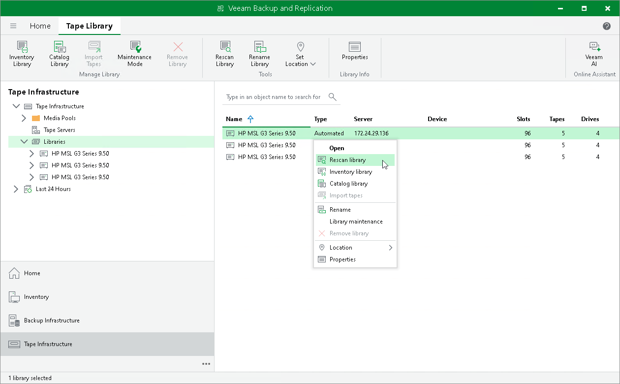Screen dimensions: 620x384
Task: Launch the Veeam AI online assistant
Action: click(x=594, y=54)
